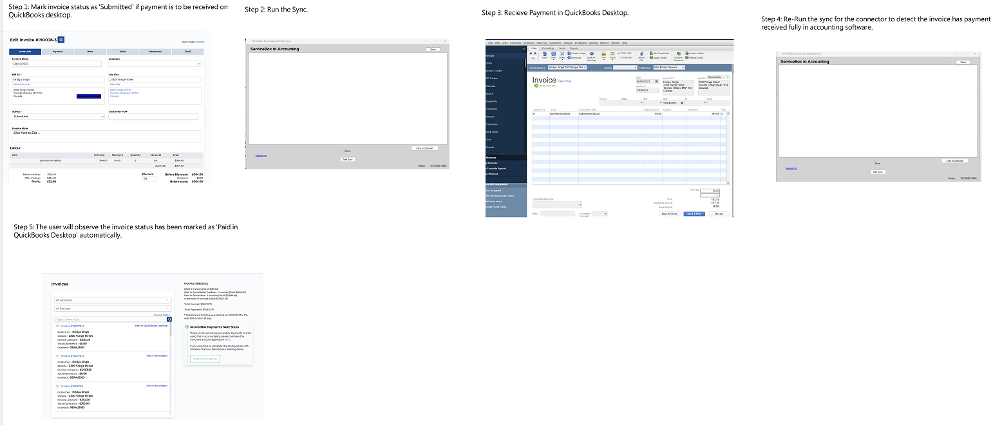Image resolution: width=993 pixels, height=425 pixels.
Task: Click the Print icon in QuickBooks ribbon
Action: click(x=603, y=54)
